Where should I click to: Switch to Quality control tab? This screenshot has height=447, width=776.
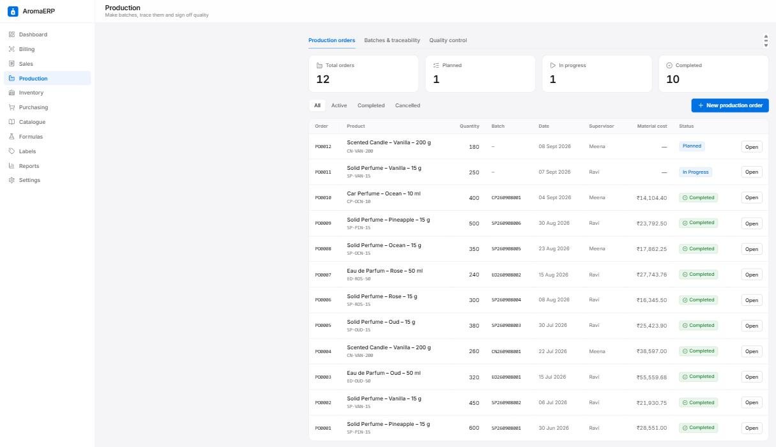(x=448, y=40)
